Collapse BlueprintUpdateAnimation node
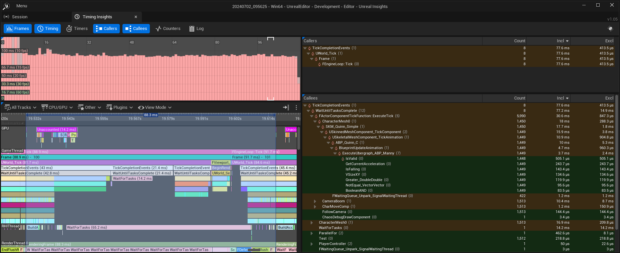This screenshot has width=620, height=253. [x=332, y=148]
